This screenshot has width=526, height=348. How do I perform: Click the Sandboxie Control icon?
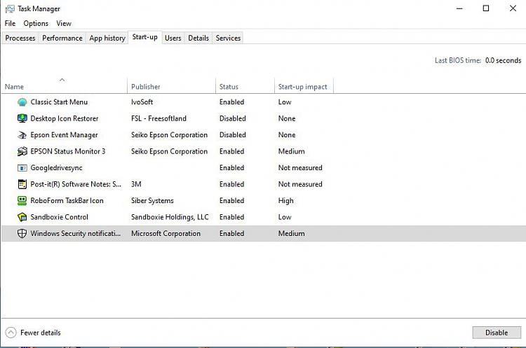coord(22,217)
